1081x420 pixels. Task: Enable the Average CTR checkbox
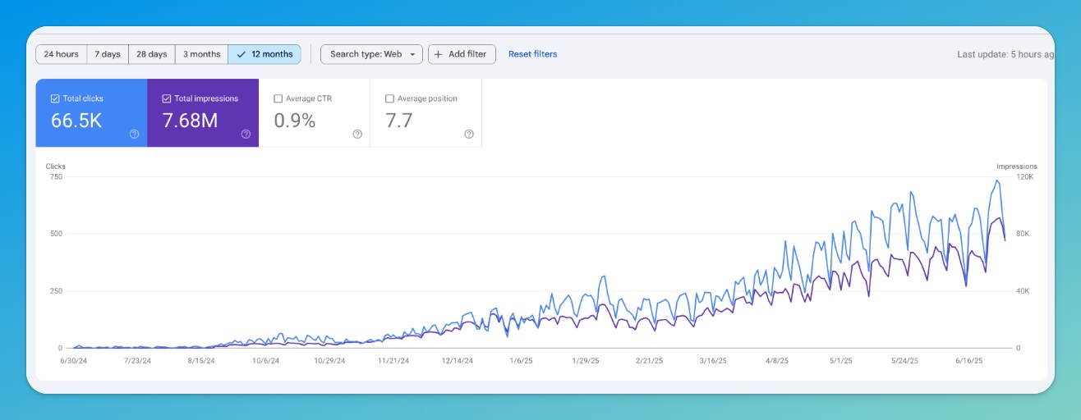[278, 98]
